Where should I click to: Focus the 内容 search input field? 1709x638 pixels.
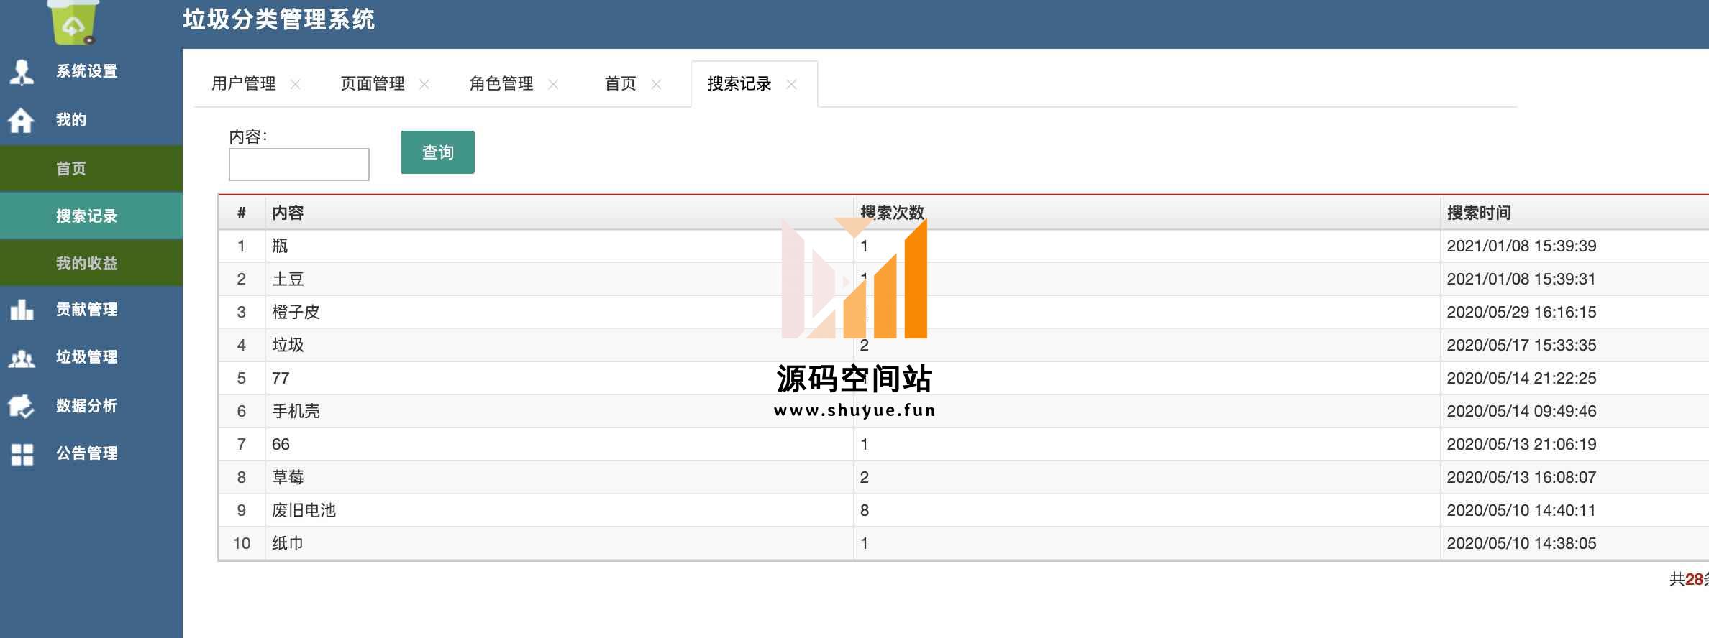pos(299,165)
